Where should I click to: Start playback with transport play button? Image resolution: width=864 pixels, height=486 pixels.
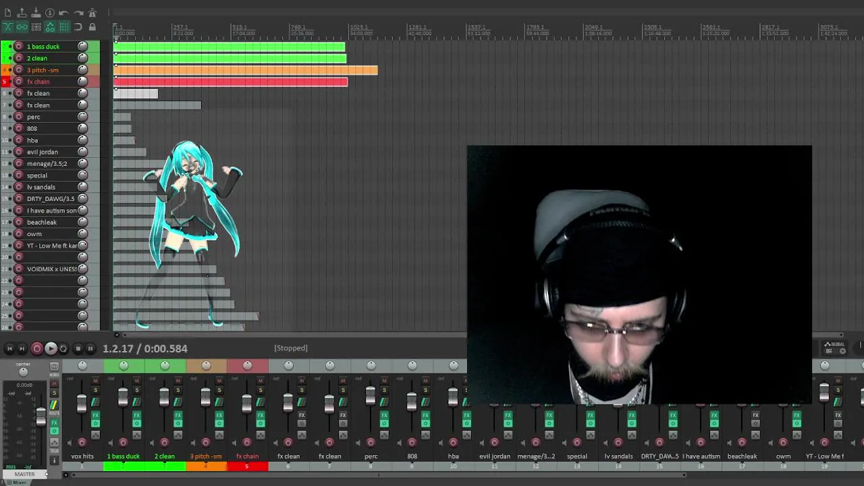tap(51, 349)
